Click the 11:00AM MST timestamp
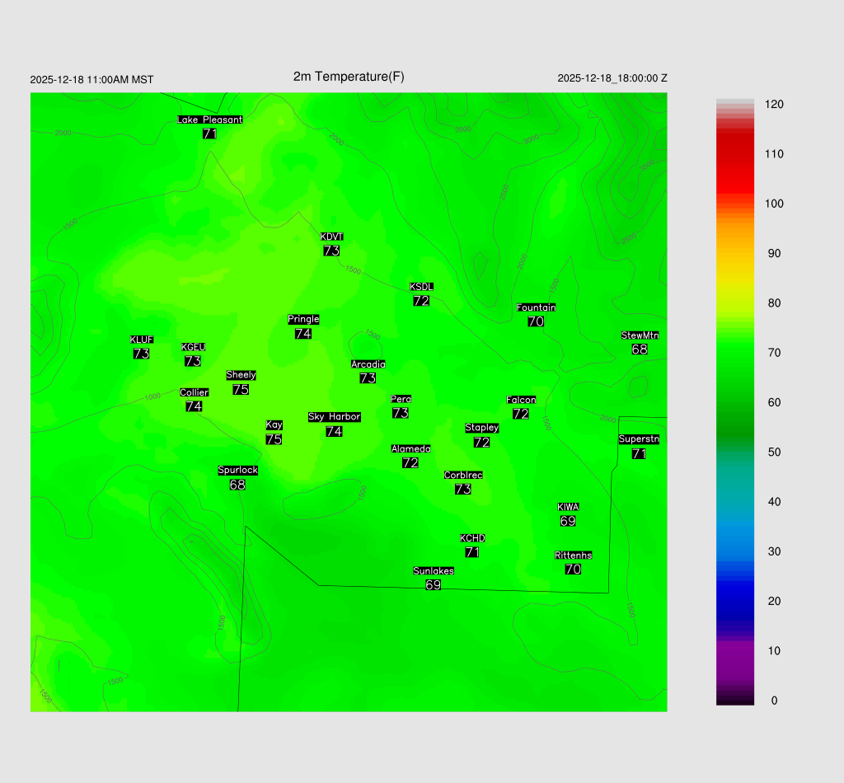This screenshot has width=844, height=783. tap(91, 80)
